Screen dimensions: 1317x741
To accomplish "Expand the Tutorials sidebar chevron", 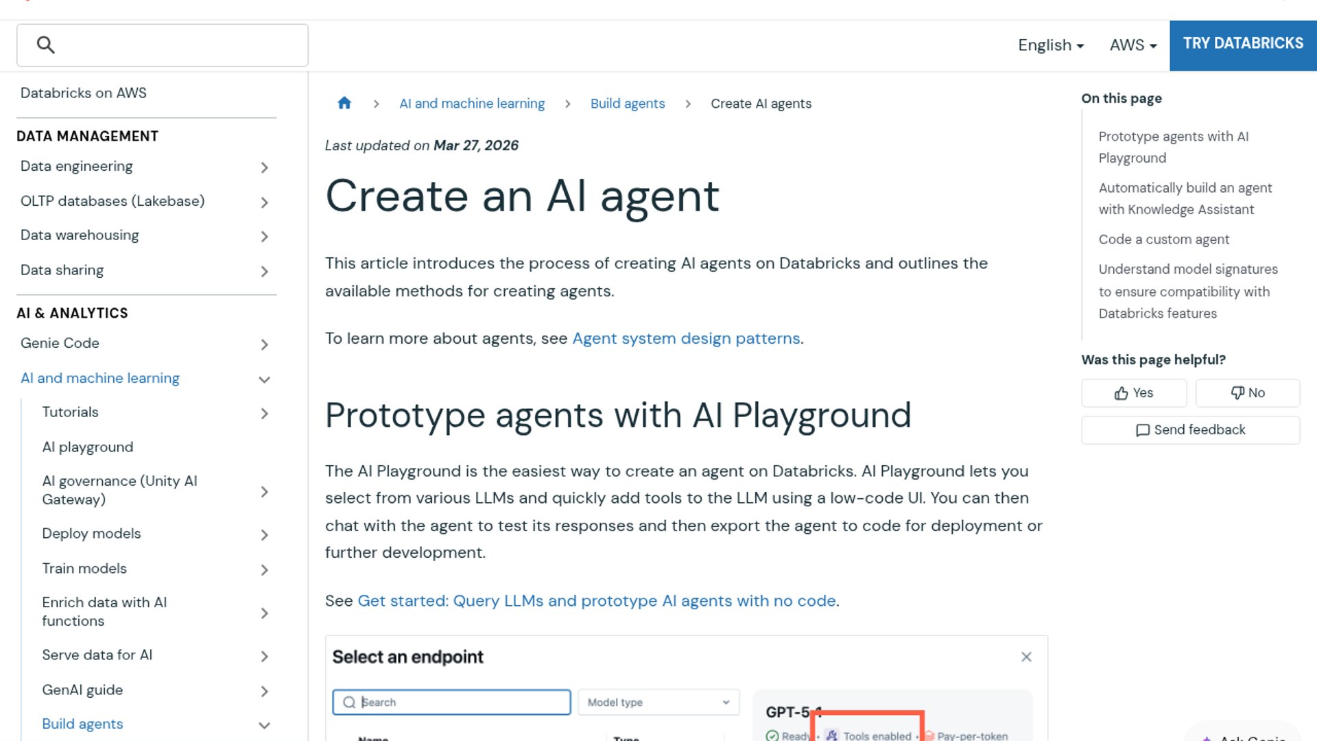I will click(264, 414).
